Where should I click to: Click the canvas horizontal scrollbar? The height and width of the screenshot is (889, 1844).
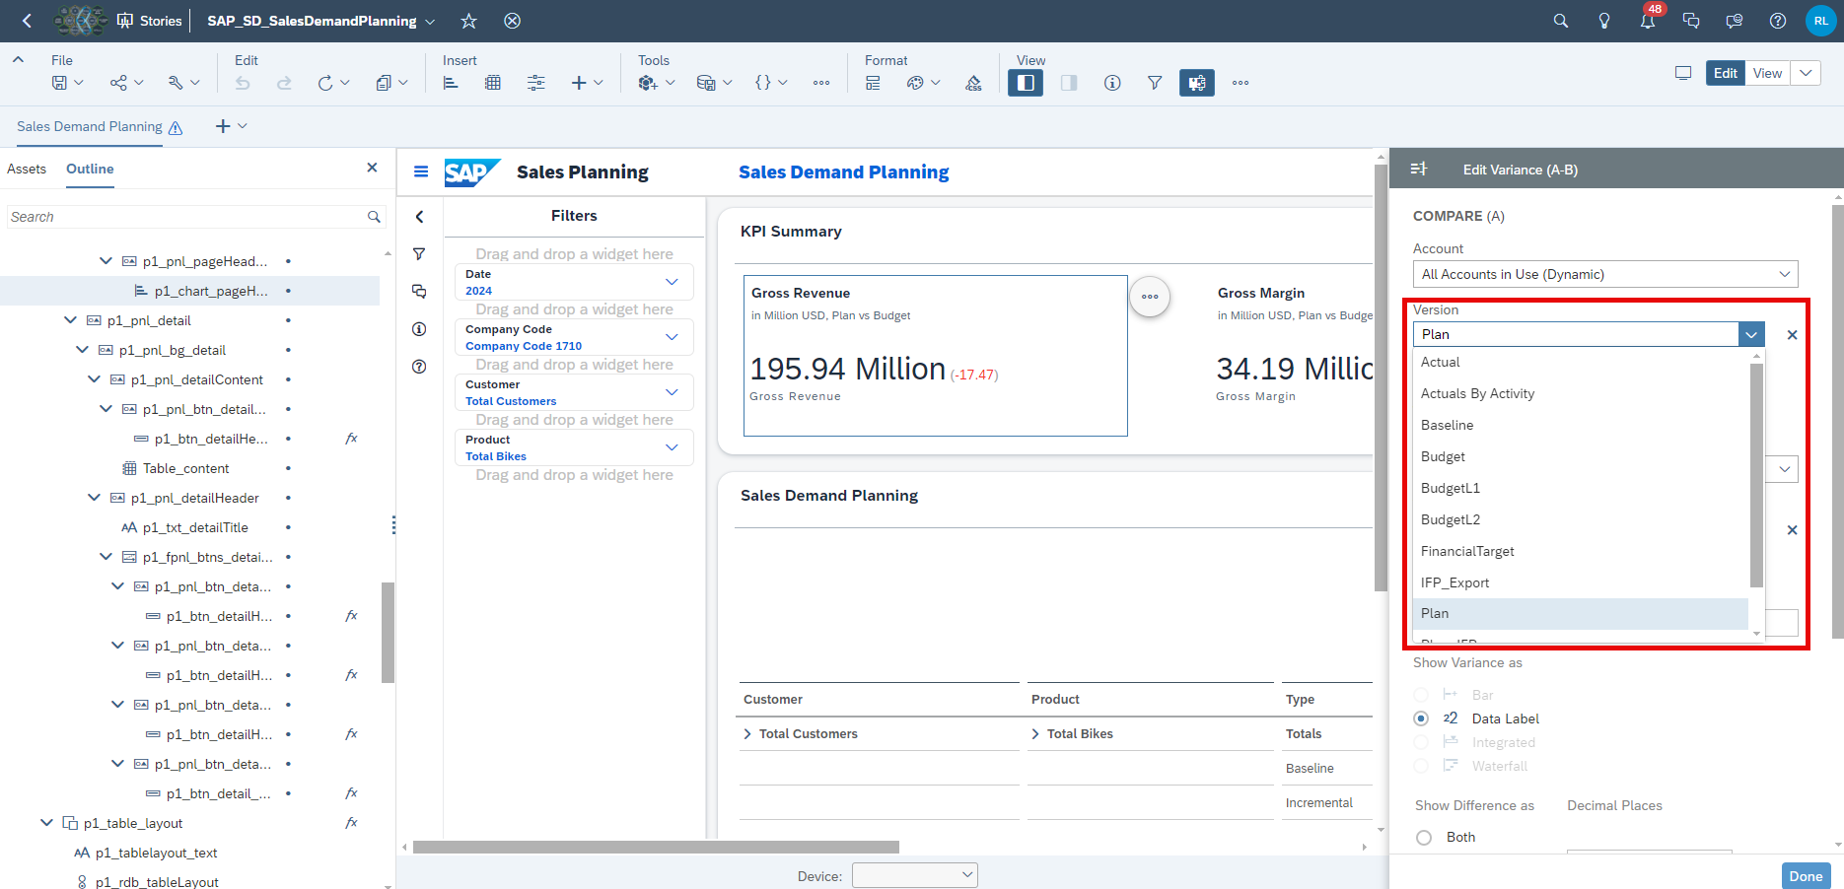tap(656, 847)
